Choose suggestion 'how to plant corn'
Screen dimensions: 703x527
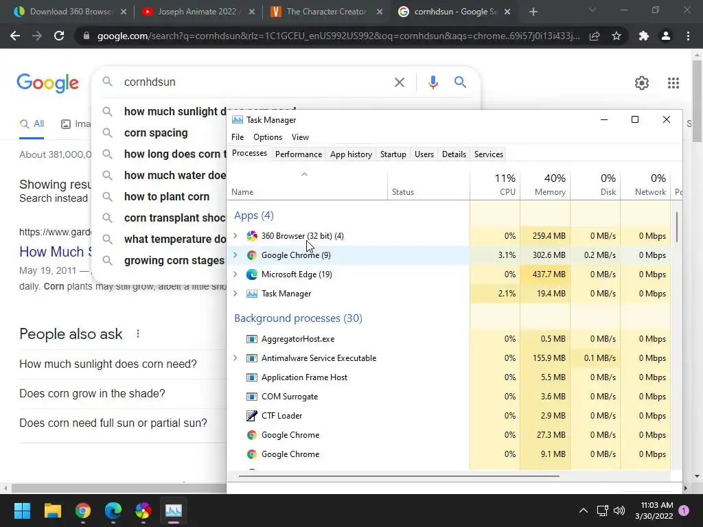pos(167,197)
